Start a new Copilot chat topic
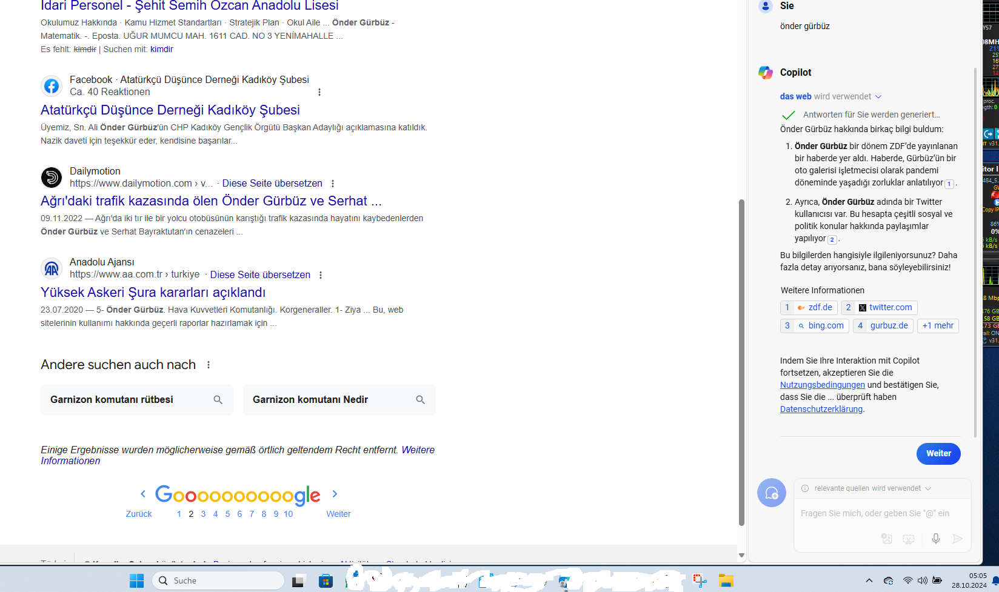The height and width of the screenshot is (592, 999). (x=772, y=493)
